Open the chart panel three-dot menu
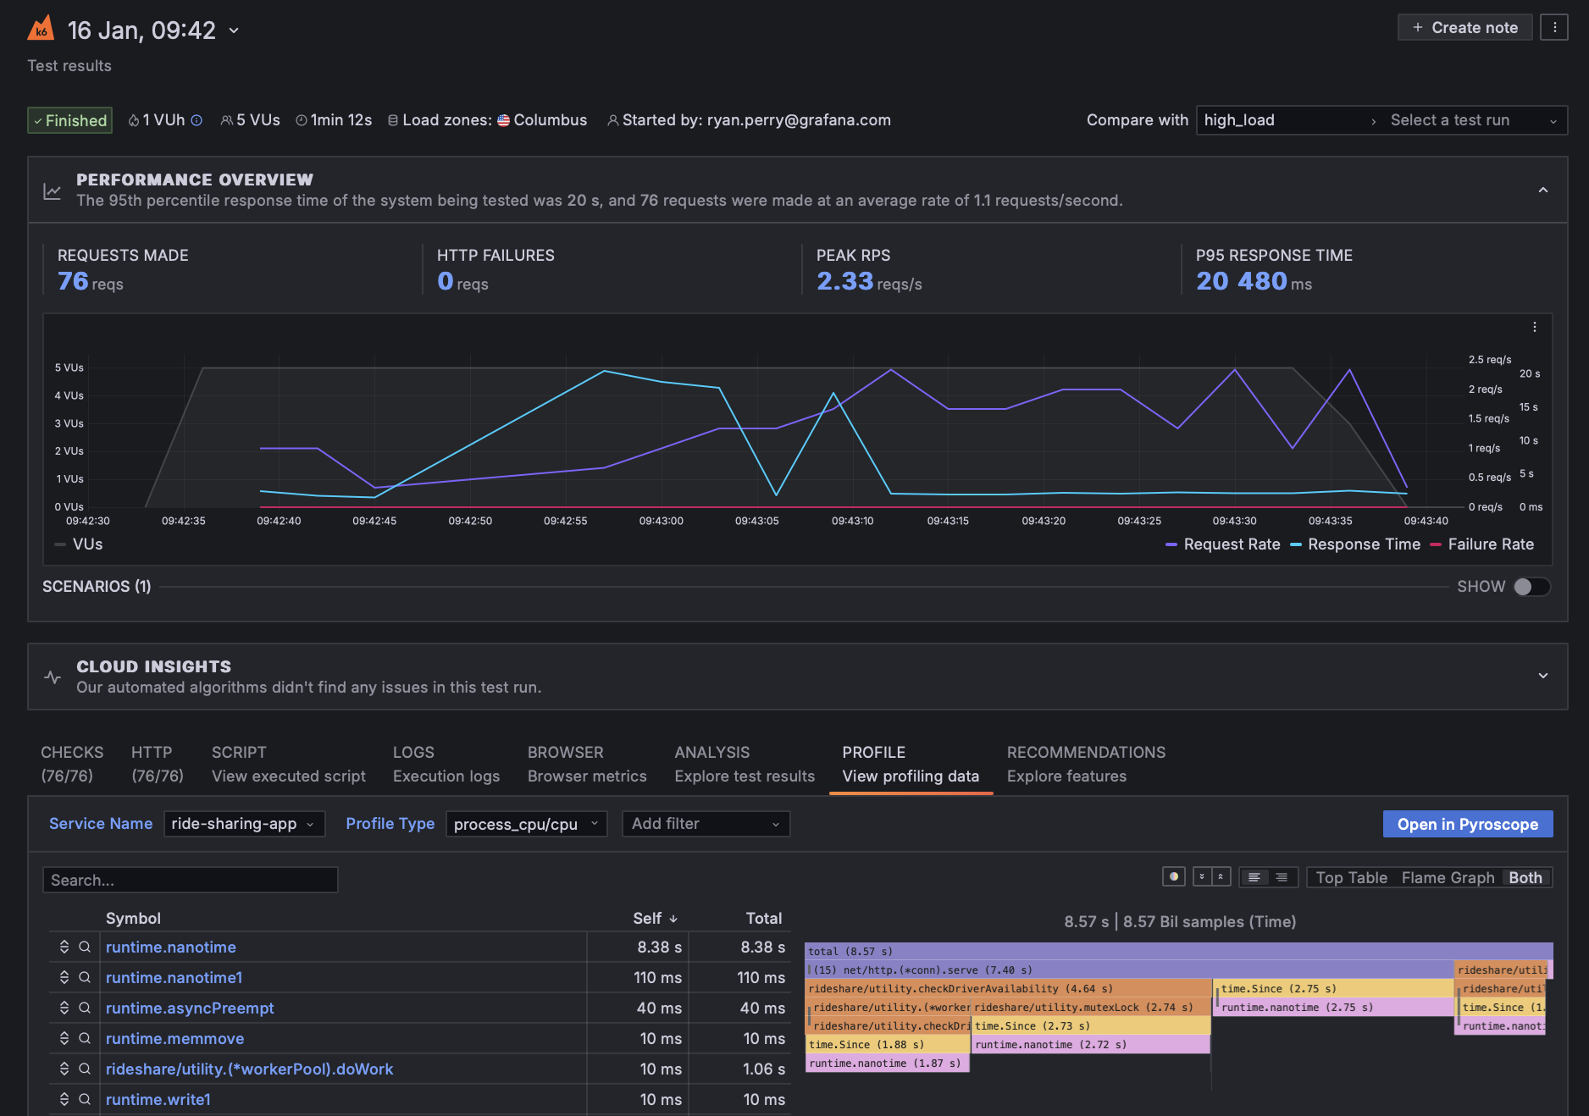Image resolution: width=1589 pixels, height=1116 pixels. click(x=1534, y=328)
